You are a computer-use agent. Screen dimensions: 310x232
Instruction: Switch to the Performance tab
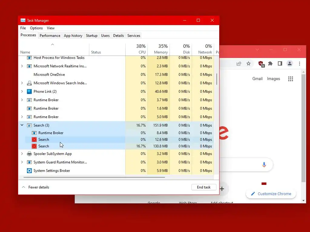50,36
